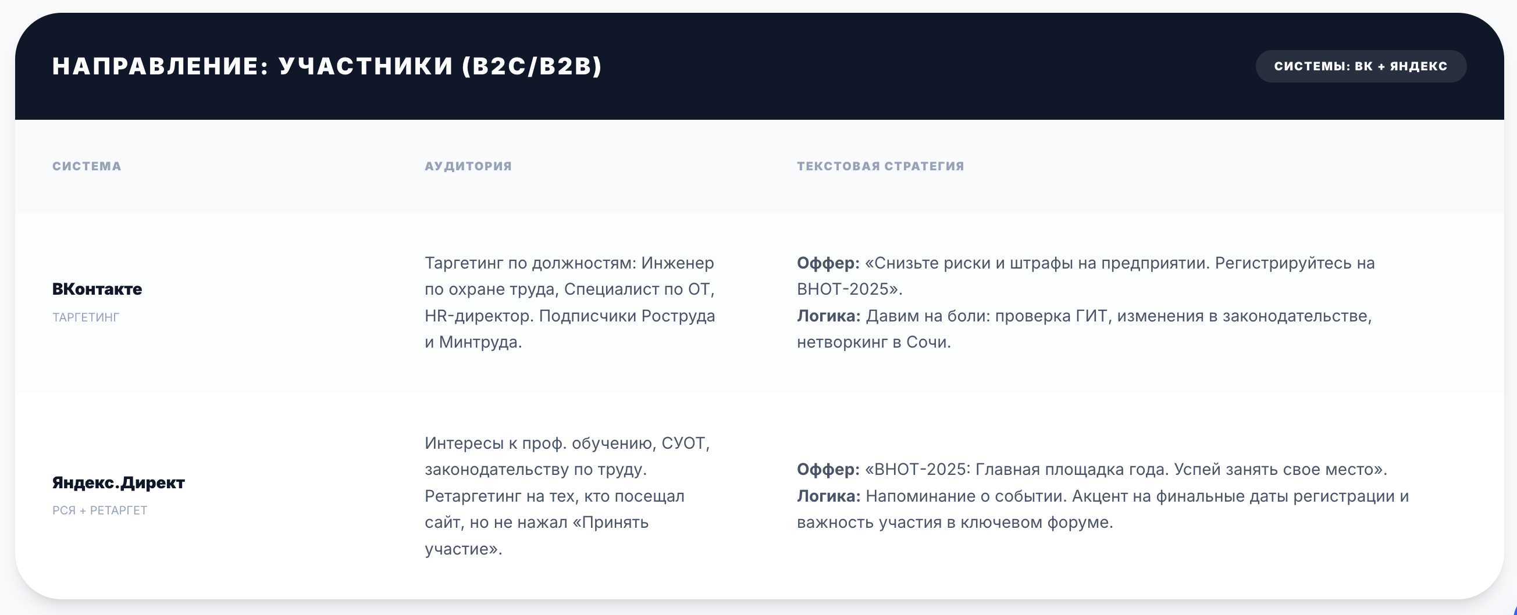Click the Логика label in Яндекс.Директ row
Screen dimensions: 1517x615
tap(828, 496)
